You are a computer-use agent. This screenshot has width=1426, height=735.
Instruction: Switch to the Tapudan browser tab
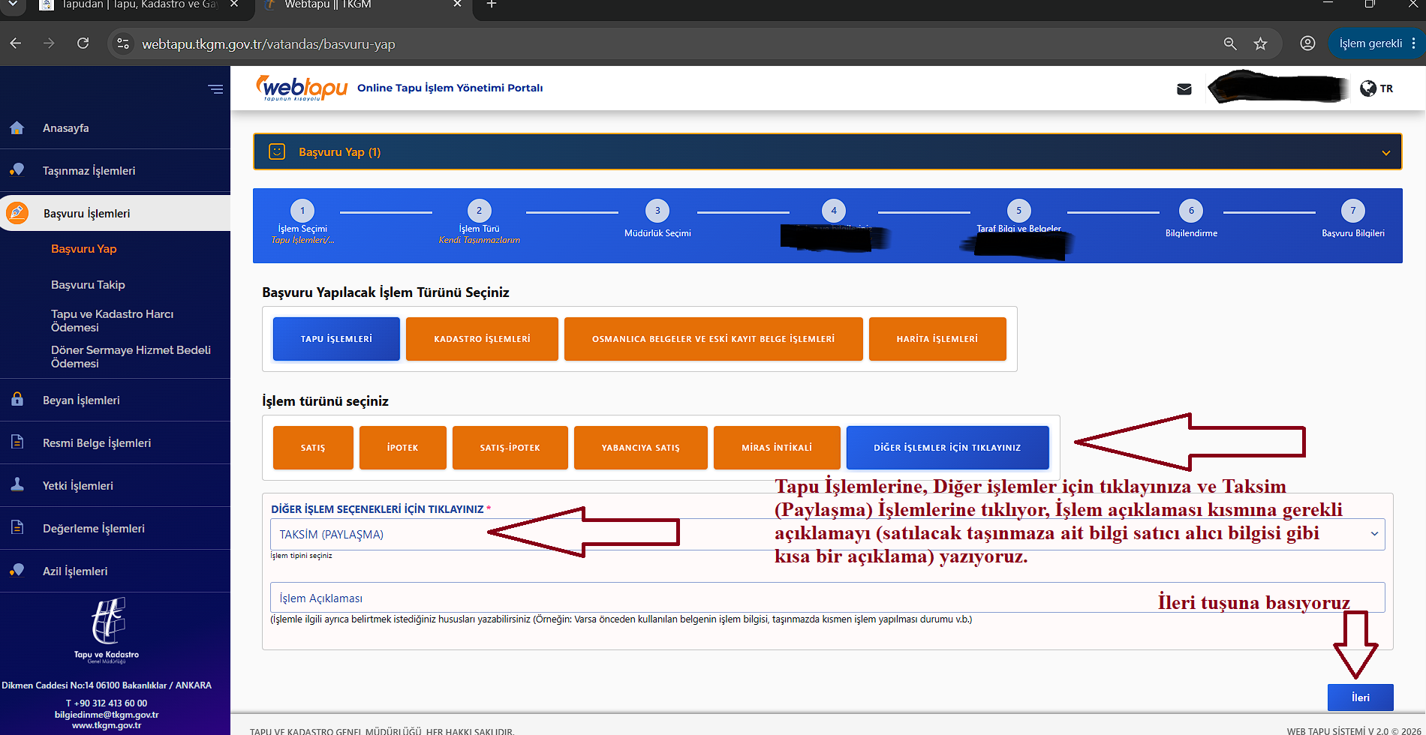click(x=140, y=4)
